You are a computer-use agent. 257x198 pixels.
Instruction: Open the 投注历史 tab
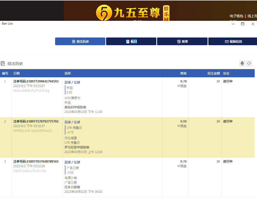click(80, 41)
